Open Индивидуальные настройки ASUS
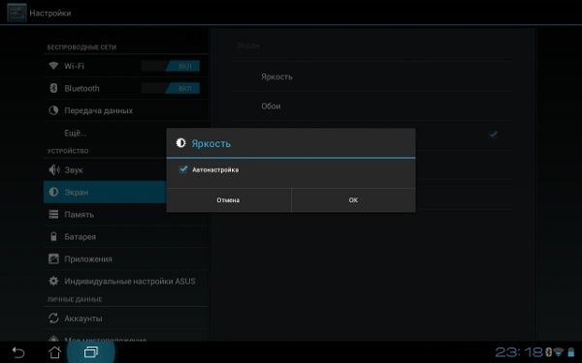 pyautogui.click(x=125, y=281)
